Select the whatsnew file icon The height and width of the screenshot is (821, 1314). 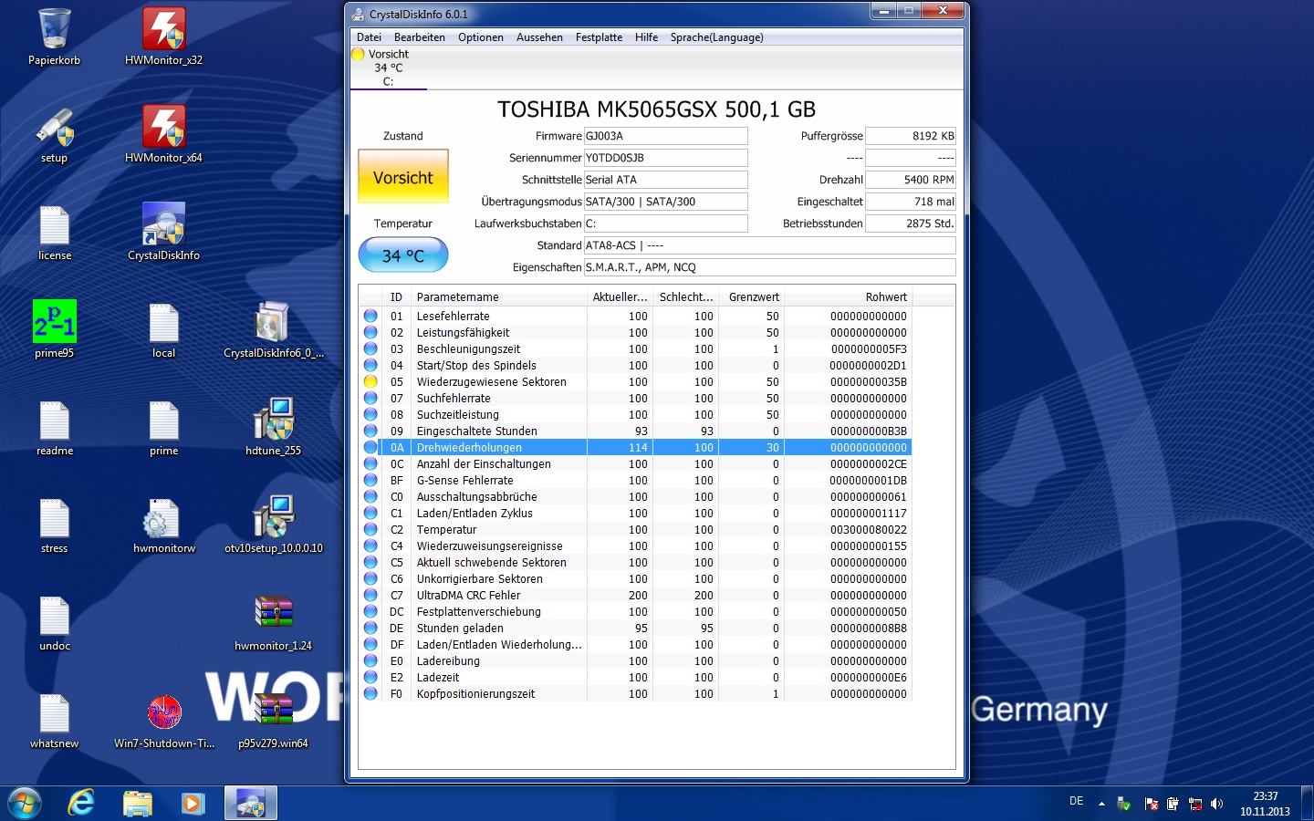click(54, 720)
